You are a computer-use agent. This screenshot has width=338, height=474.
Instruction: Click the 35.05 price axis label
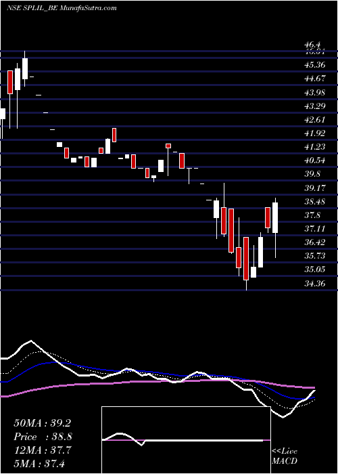click(315, 270)
